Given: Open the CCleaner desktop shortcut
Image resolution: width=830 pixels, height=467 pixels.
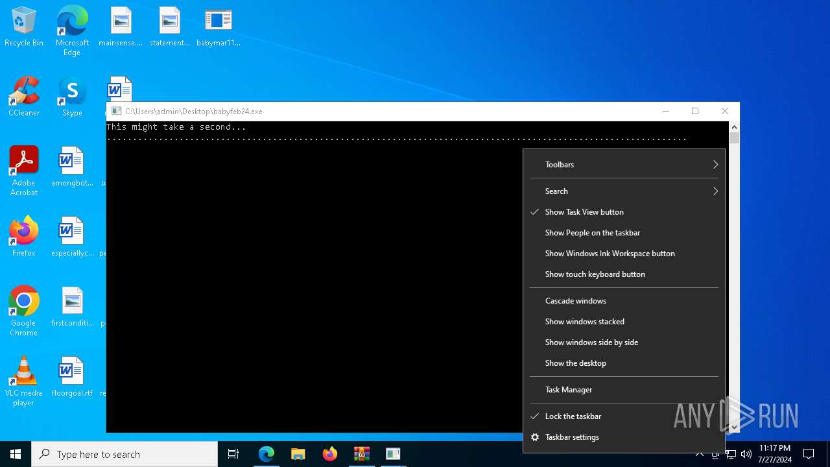Looking at the screenshot, I should click(x=24, y=97).
